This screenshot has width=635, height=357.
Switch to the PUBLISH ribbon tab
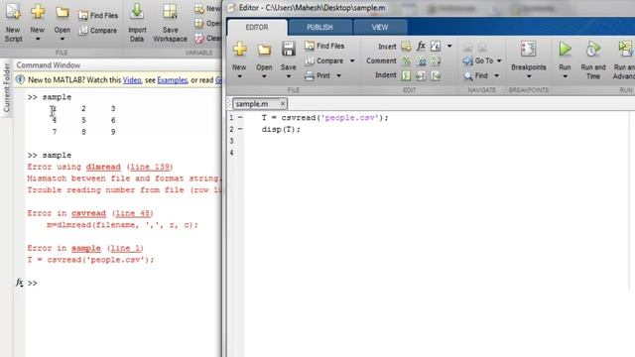click(319, 27)
